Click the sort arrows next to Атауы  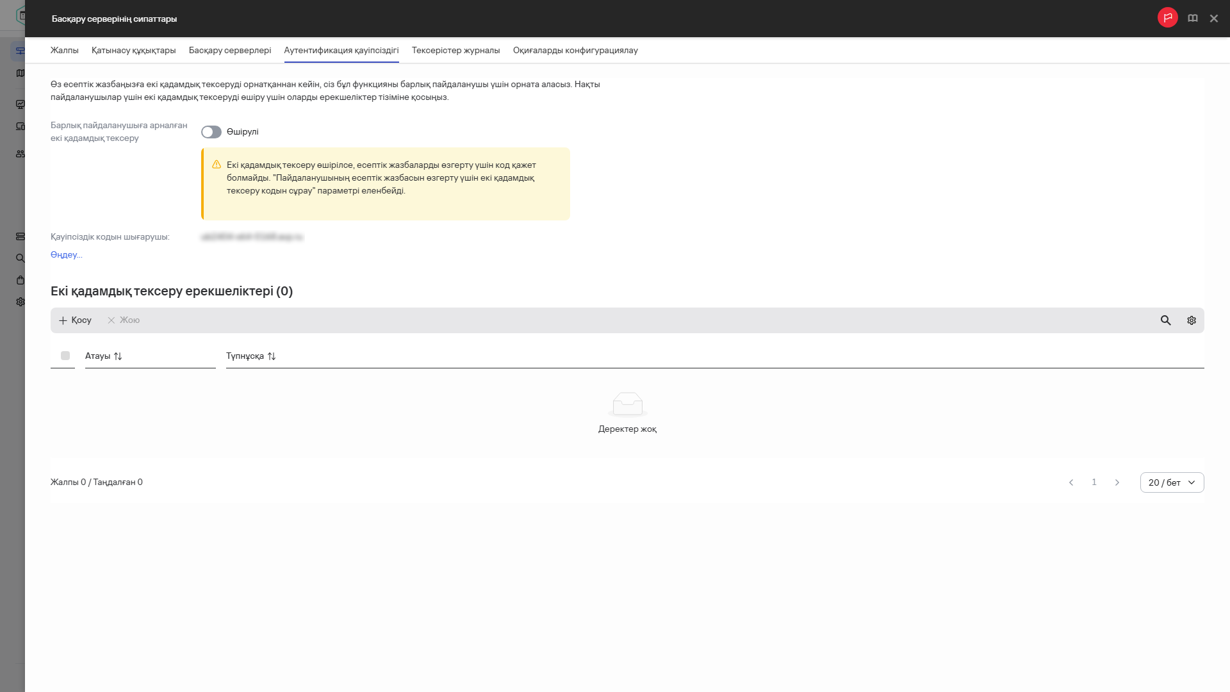click(x=118, y=356)
